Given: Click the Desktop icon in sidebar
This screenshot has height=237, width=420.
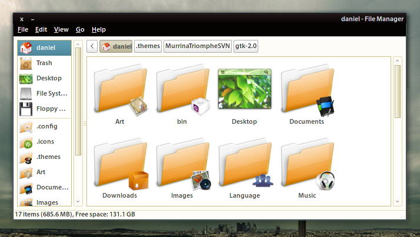Looking at the screenshot, I should [26, 79].
